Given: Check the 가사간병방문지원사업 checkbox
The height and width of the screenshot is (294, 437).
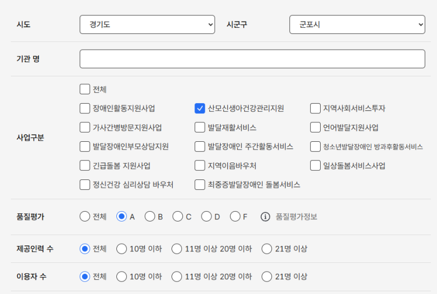Looking at the screenshot, I should pyautogui.click(x=85, y=128).
